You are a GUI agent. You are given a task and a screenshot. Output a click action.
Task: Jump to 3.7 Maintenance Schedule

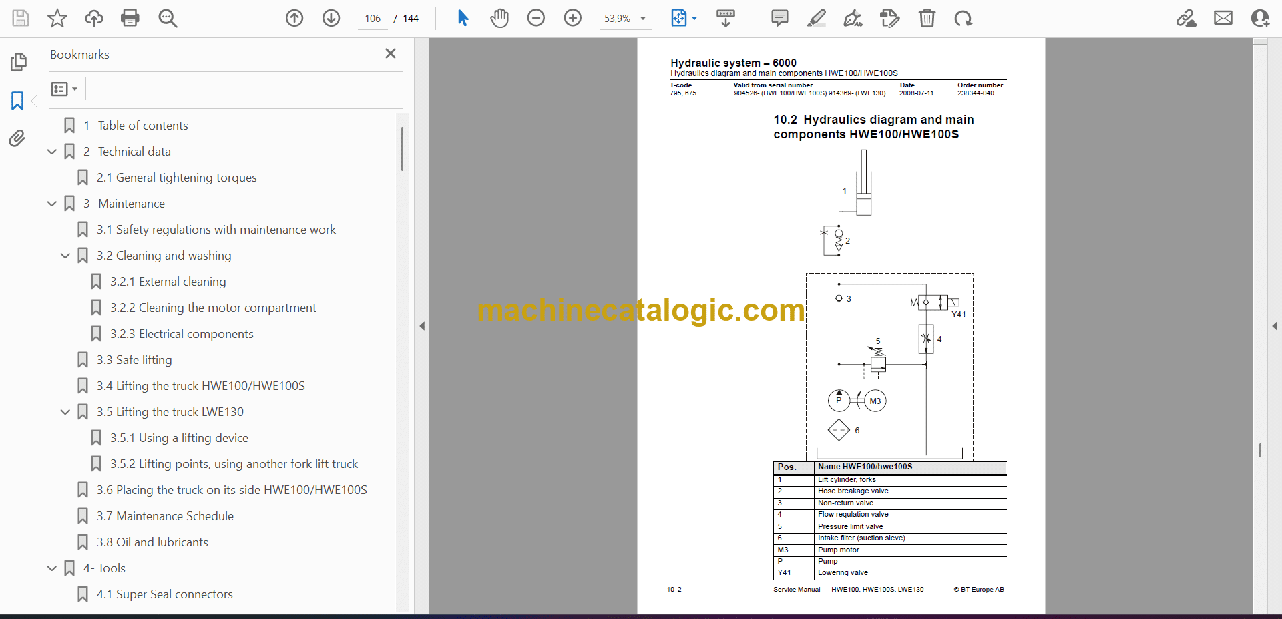point(165,516)
